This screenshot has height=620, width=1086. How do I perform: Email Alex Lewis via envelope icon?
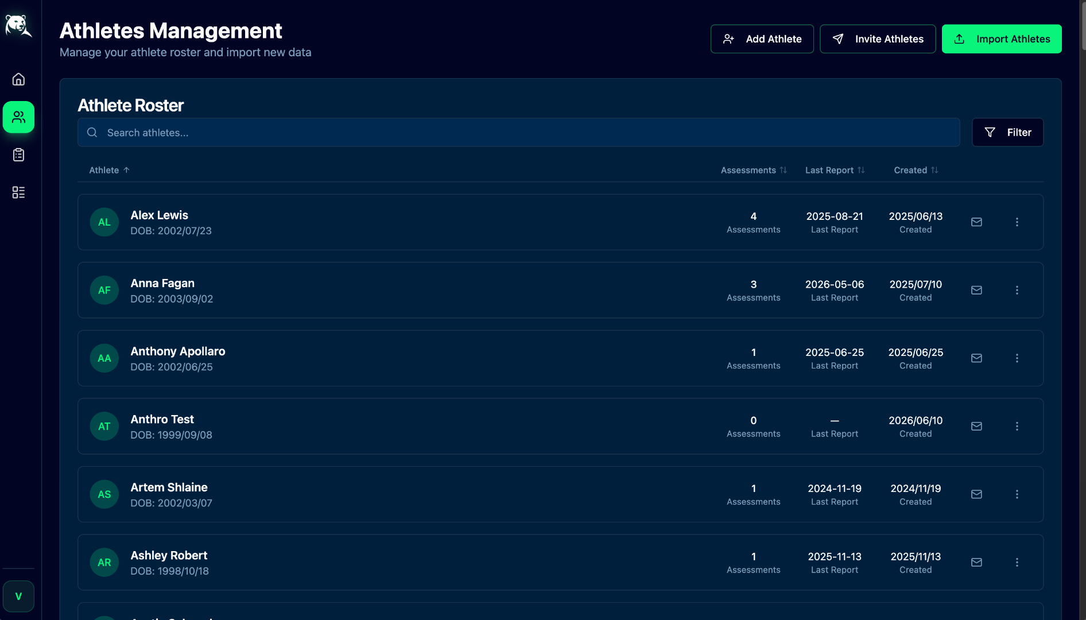[976, 222]
